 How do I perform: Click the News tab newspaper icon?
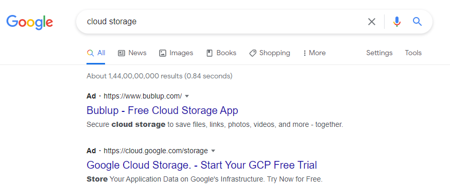click(x=122, y=53)
